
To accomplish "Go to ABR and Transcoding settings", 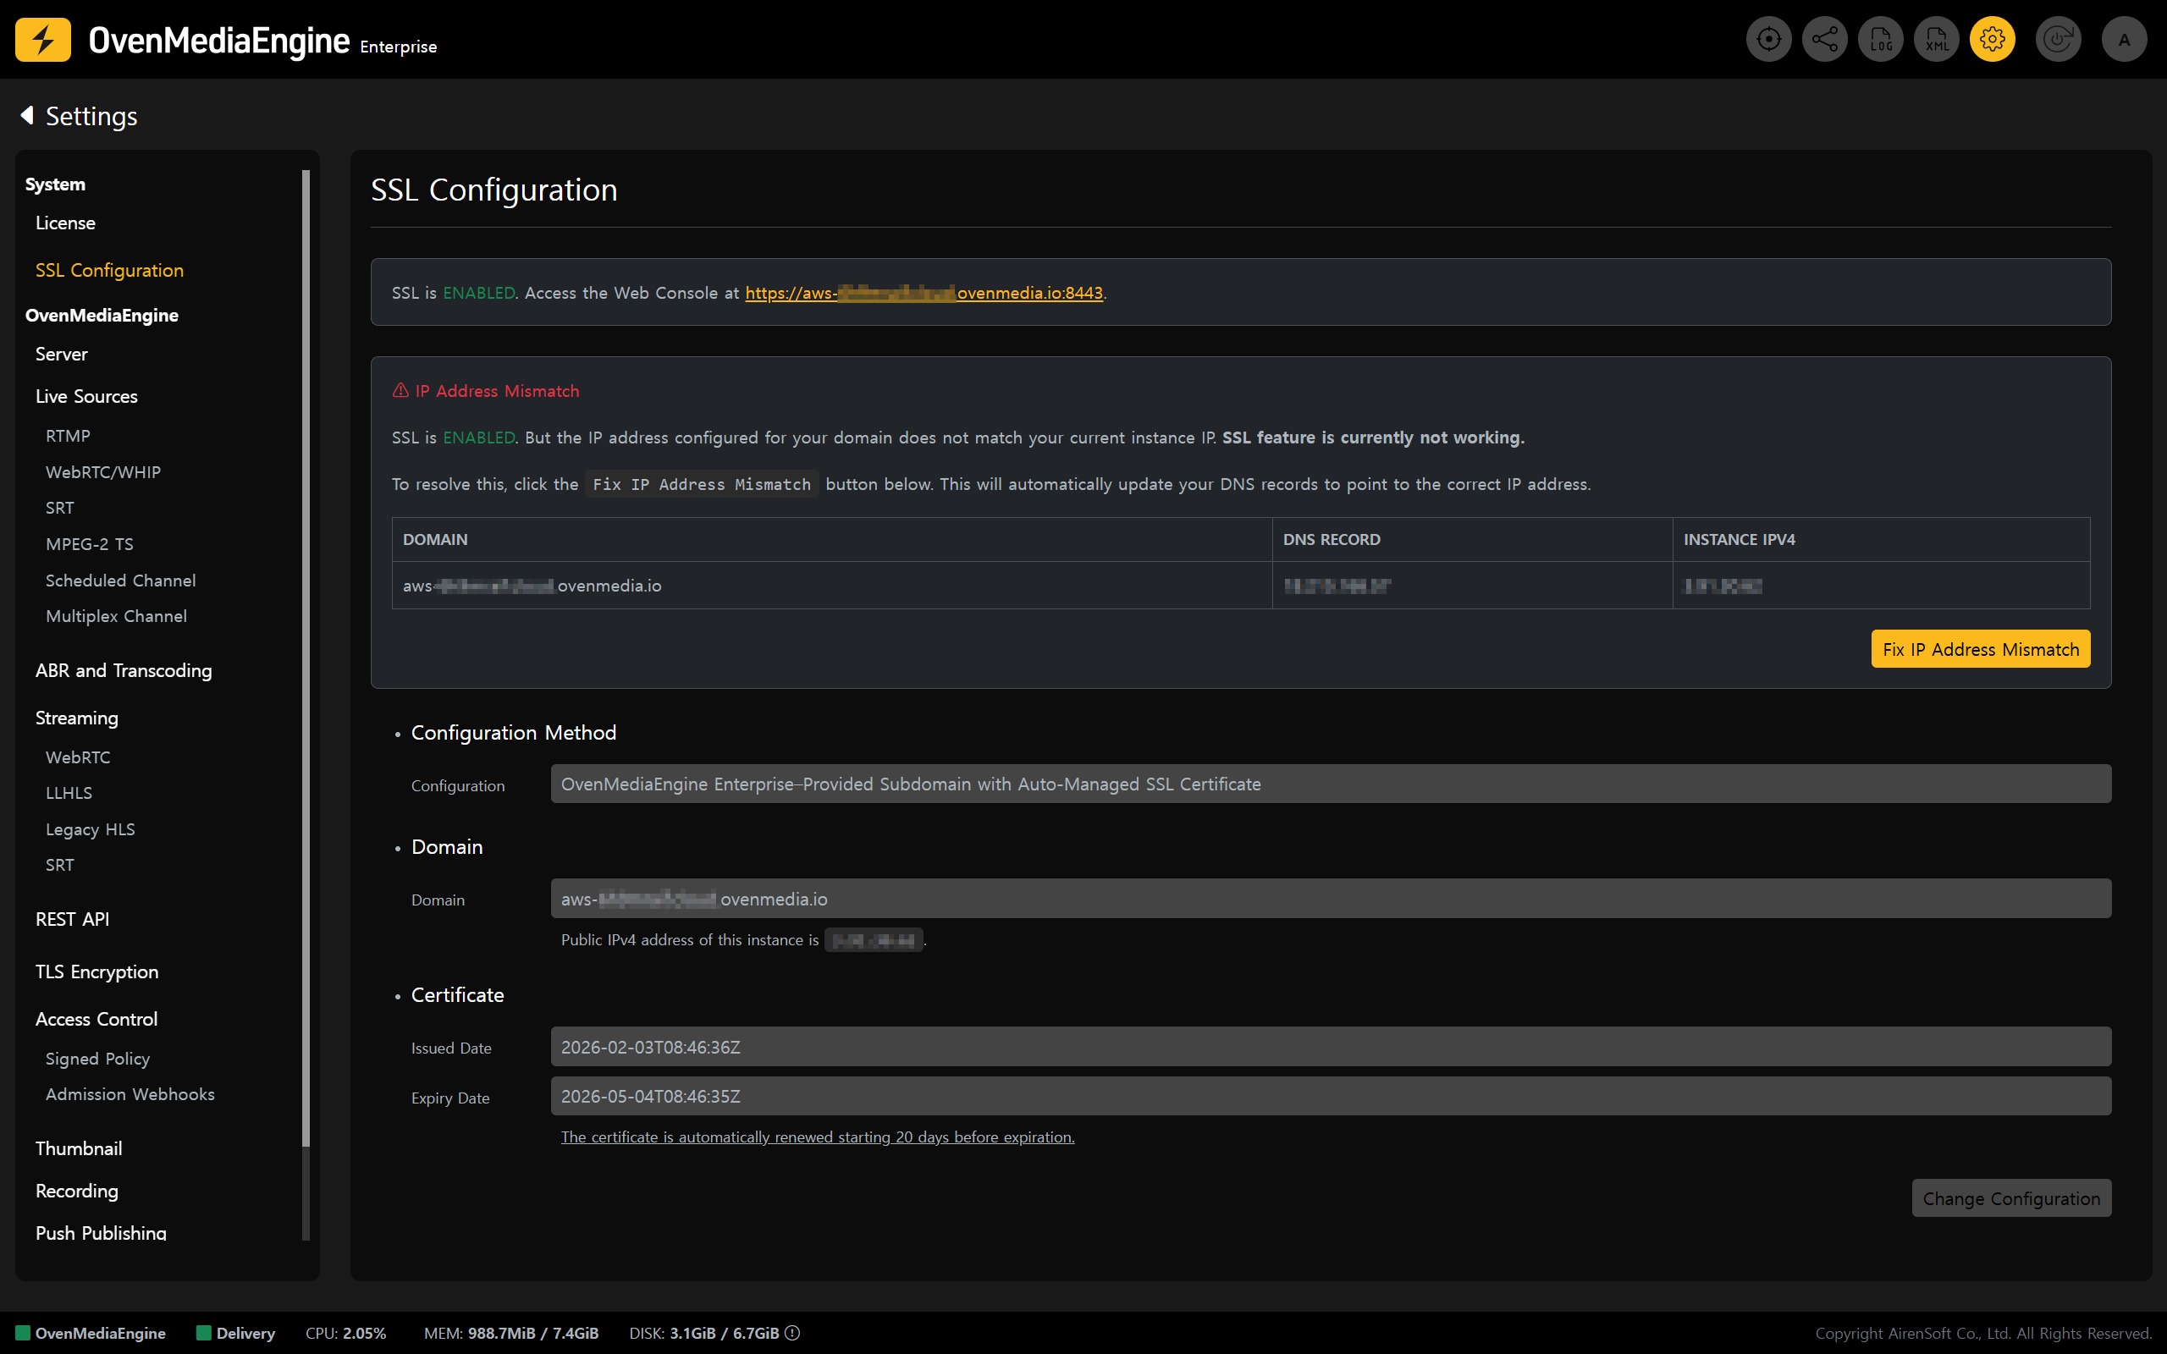I will click(124, 671).
